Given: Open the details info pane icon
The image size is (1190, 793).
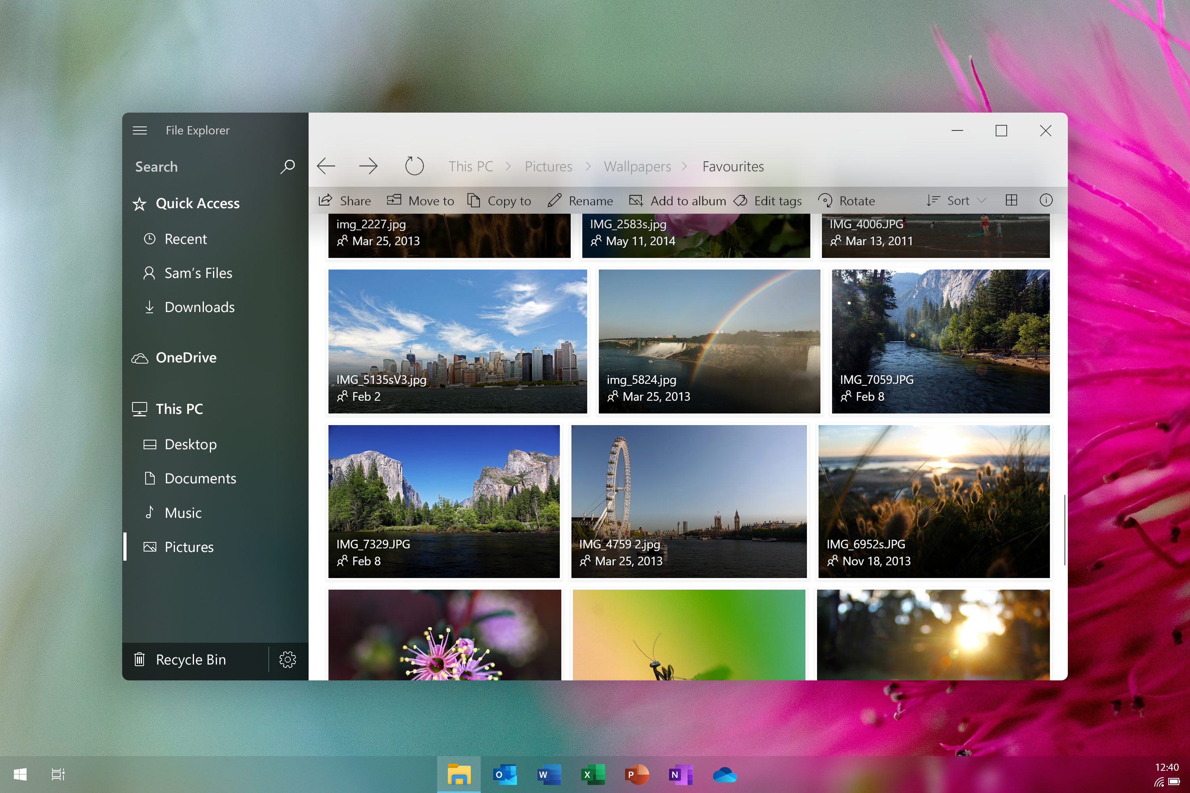Looking at the screenshot, I should 1046,200.
